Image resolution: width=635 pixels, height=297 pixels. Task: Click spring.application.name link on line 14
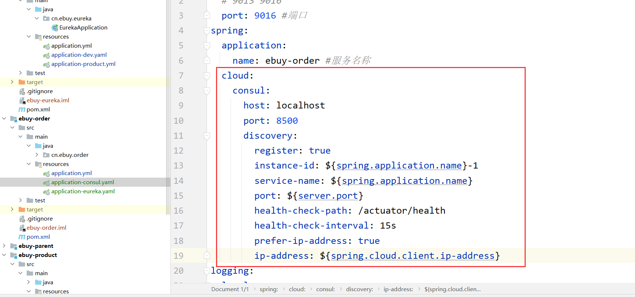(x=404, y=181)
